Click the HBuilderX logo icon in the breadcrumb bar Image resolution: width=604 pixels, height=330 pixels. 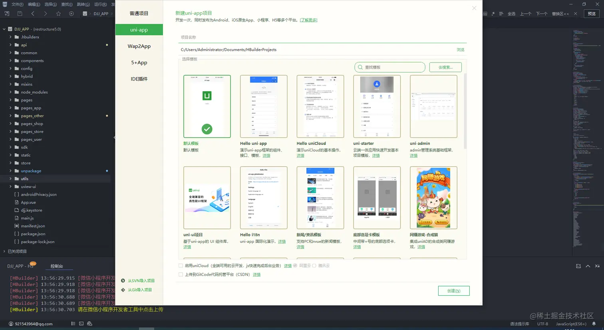click(x=85, y=13)
